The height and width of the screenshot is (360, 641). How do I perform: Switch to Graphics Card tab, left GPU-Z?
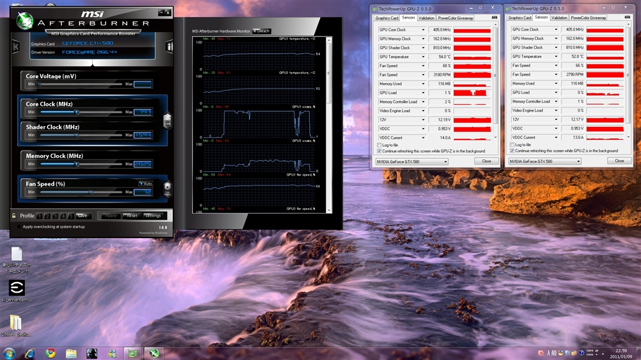[387, 18]
